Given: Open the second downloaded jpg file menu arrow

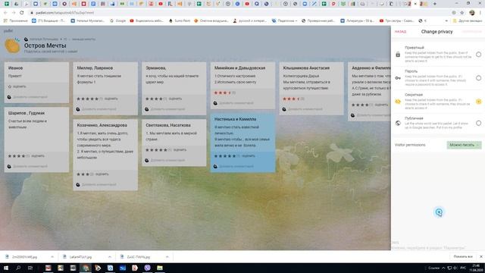Looking at the screenshot, I should pos(109,257).
